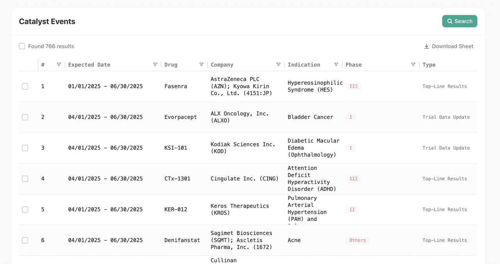Viewport: 500px width, 264px height.
Task: Select the CTx-1301 row checkbox
Action: [25, 179]
